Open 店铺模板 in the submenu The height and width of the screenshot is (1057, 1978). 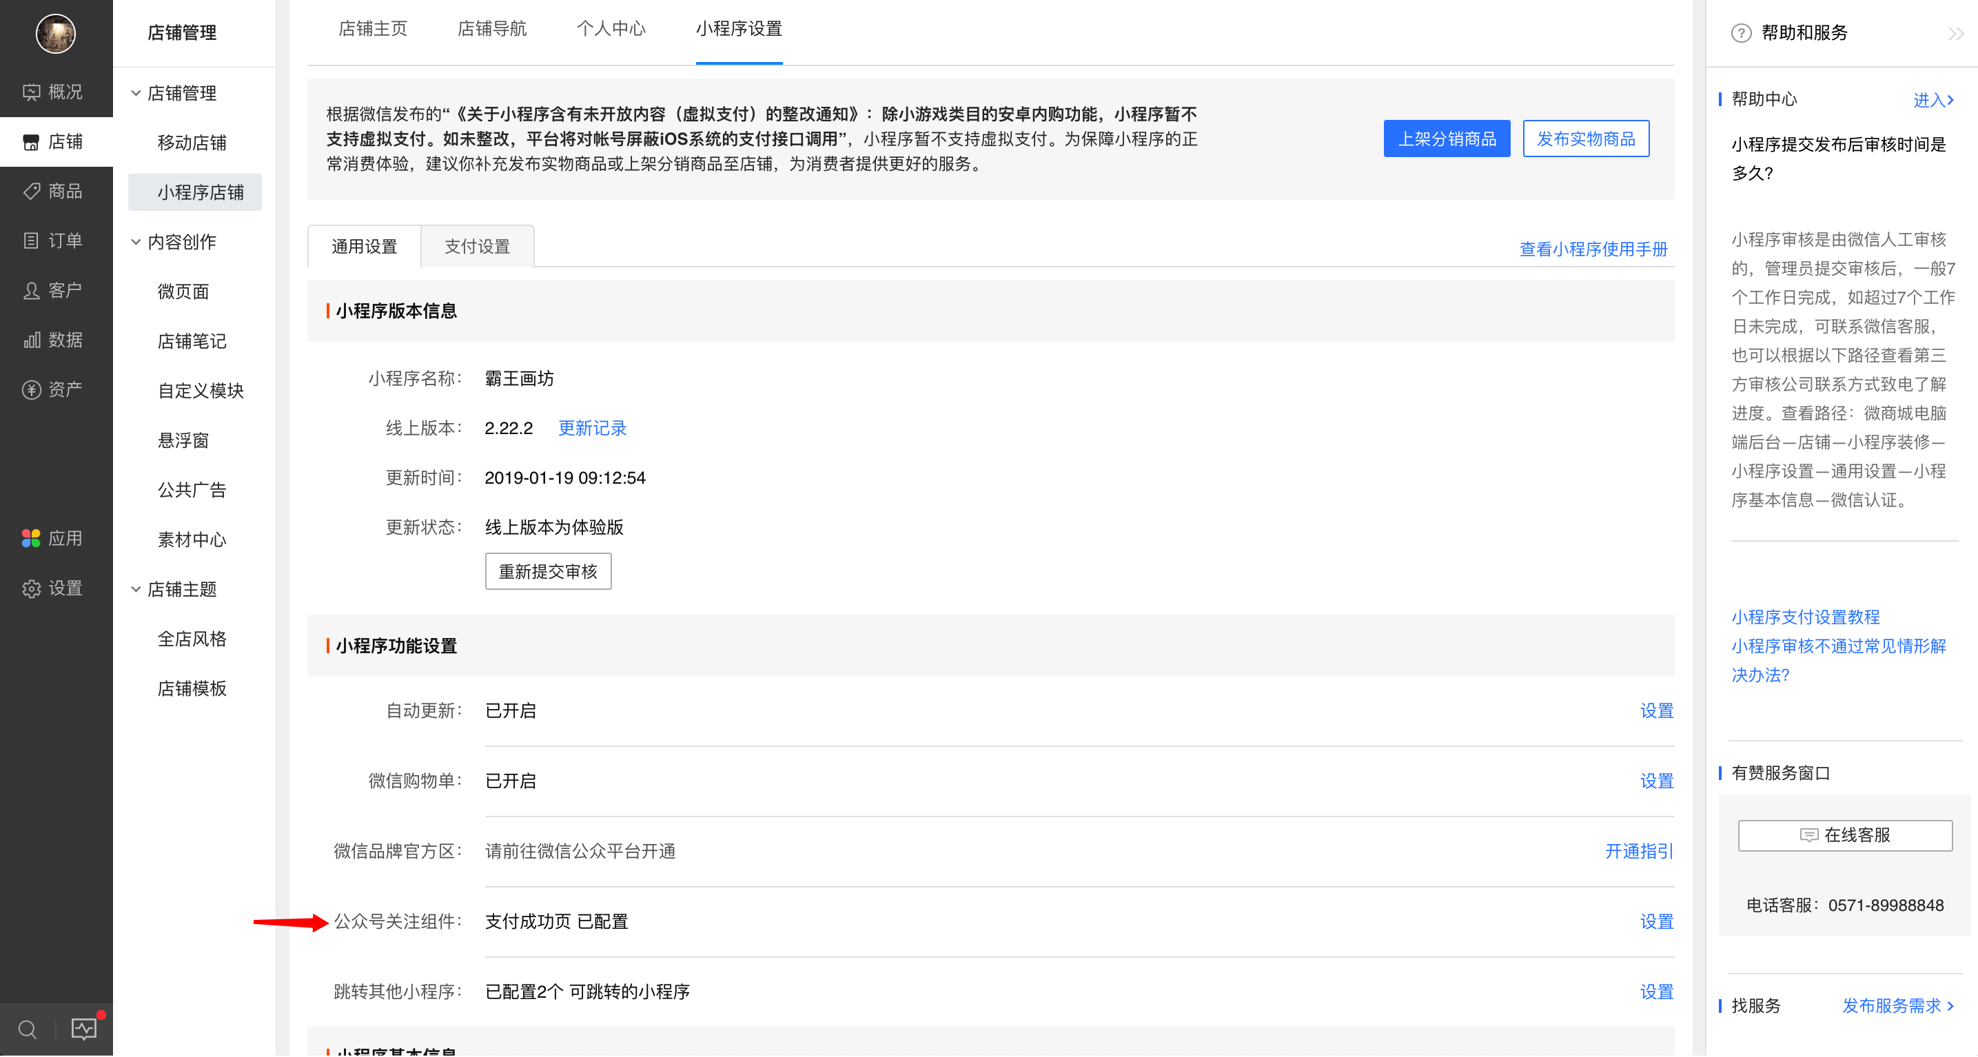[x=192, y=689]
